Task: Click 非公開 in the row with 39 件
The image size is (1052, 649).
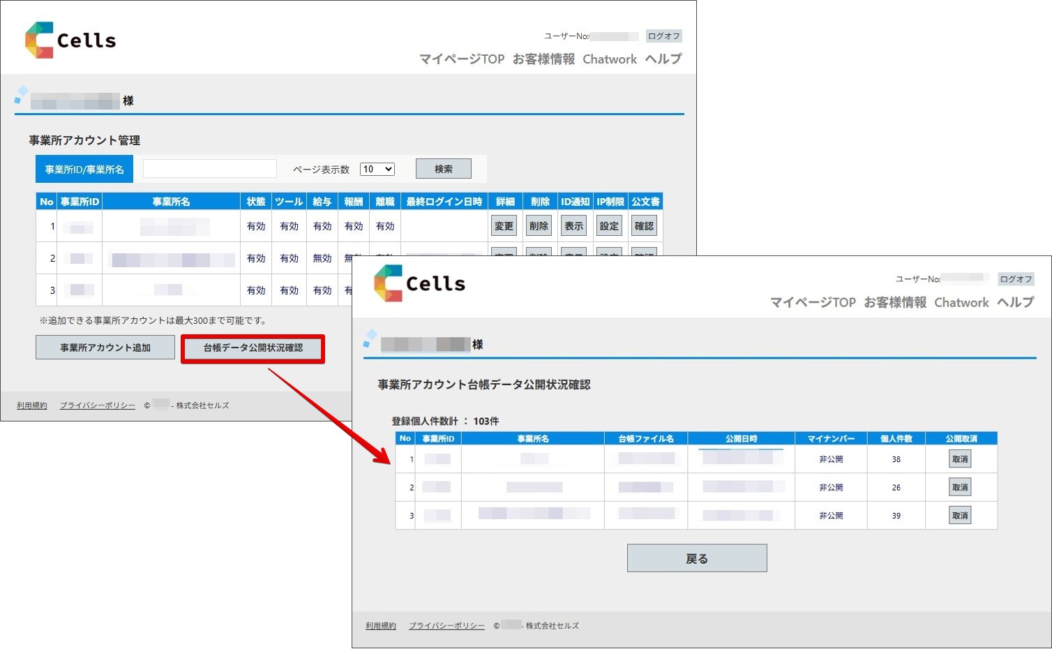Action: coord(831,516)
